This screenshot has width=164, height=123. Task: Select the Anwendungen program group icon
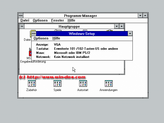pos(109,84)
